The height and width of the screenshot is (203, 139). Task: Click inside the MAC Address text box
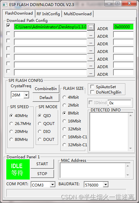tap(93, 170)
